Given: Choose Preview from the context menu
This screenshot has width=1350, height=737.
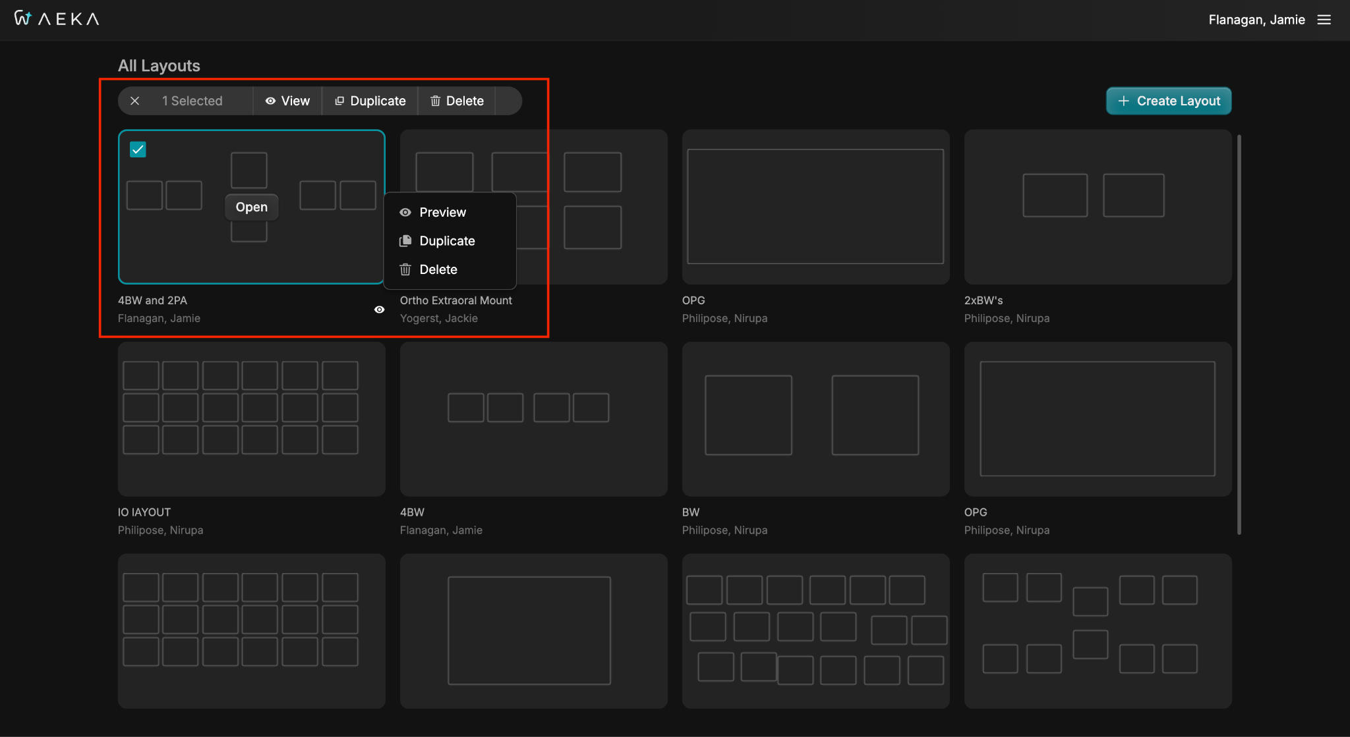Looking at the screenshot, I should 450,212.
